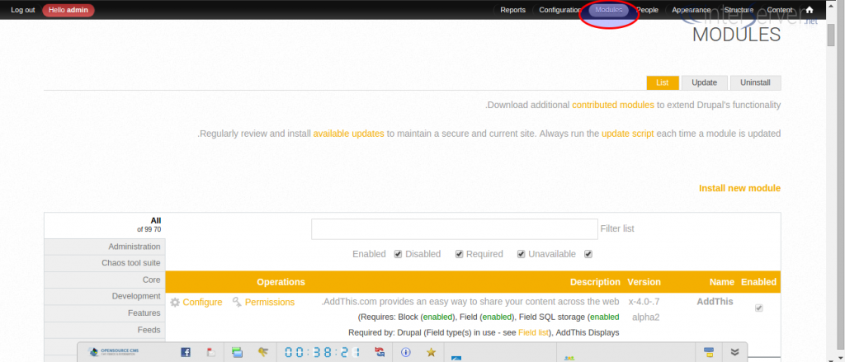Select the Core category
Viewport: 845px width, 362px height.
click(105, 280)
